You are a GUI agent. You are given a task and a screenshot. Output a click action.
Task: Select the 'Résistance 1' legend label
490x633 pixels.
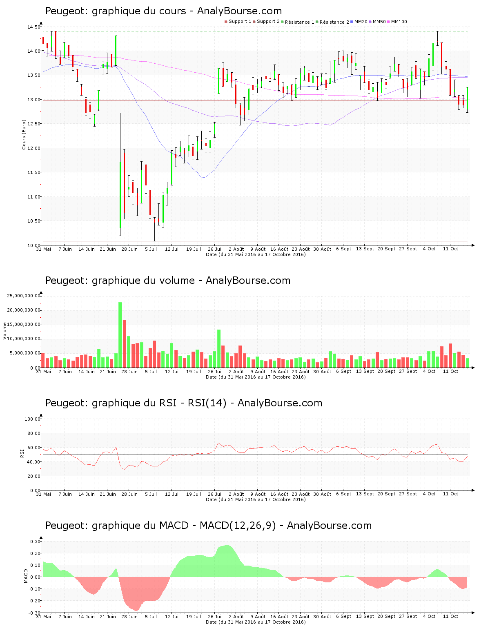click(x=300, y=22)
